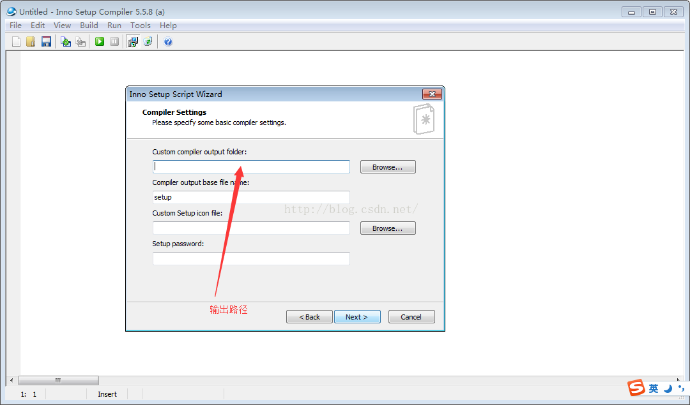
Task: Open the File menu
Action: tap(16, 26)
